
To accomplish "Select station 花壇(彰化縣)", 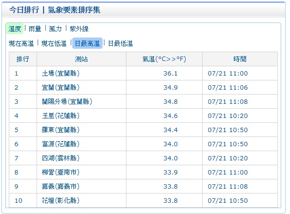I will click(61, 200).
